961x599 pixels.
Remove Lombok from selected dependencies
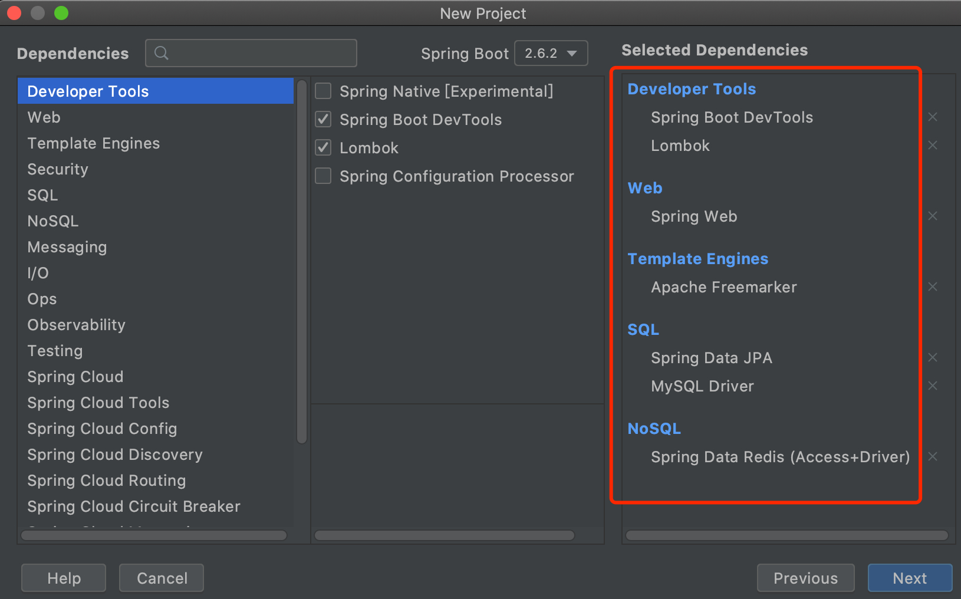click(933, 145)
